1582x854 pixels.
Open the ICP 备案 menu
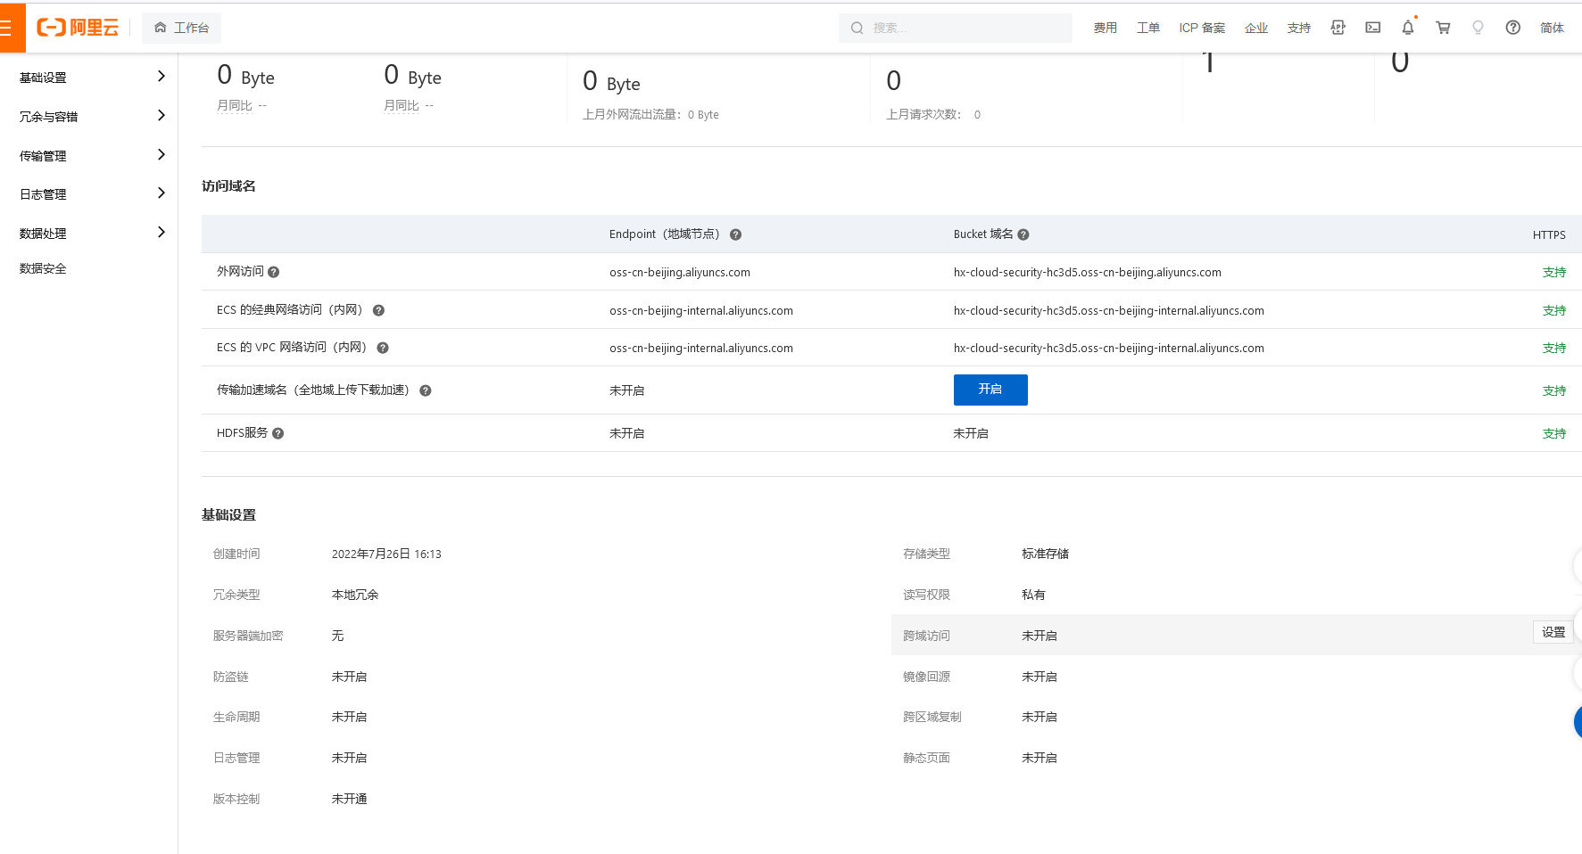(1202, 28)
